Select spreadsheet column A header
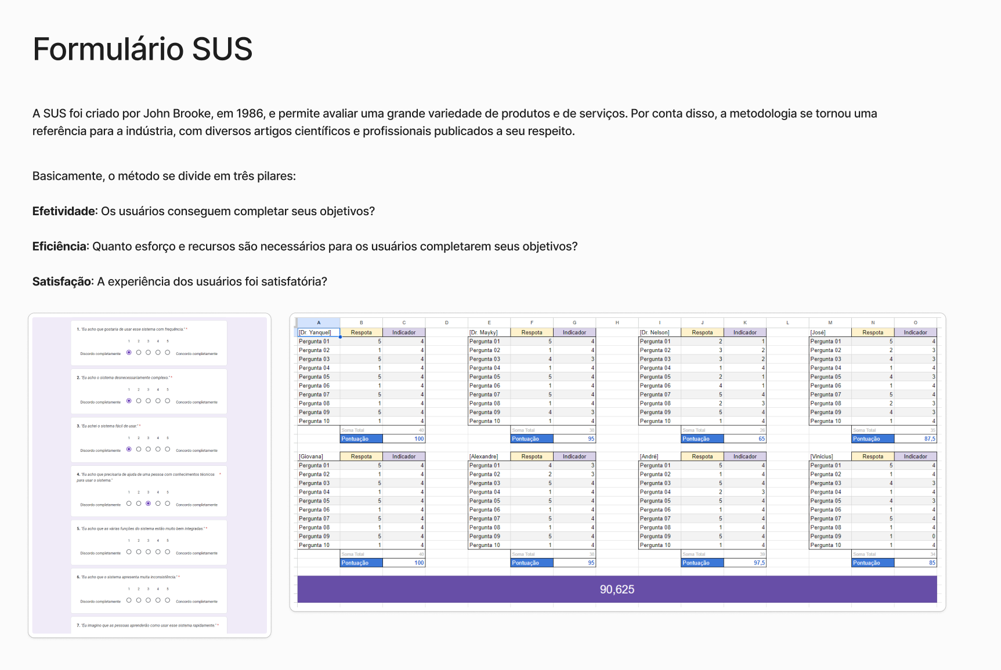This screenshot has width=1001, height=670. point(319,323)
